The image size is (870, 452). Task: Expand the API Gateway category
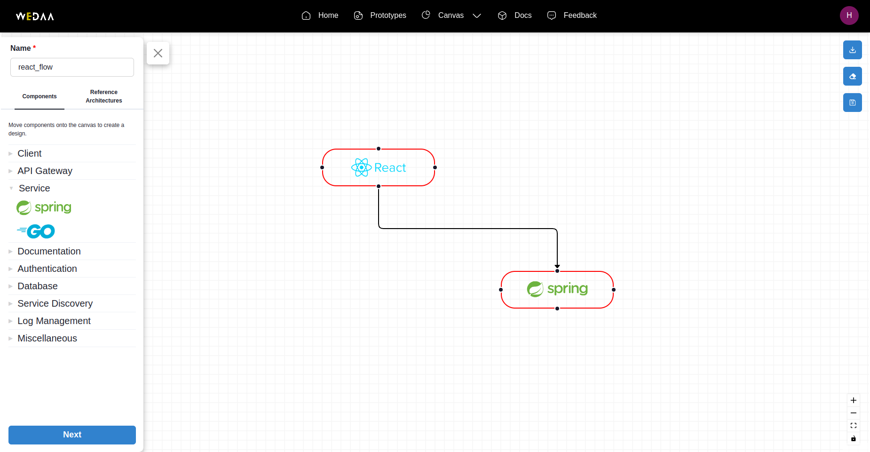click(x=72, y=171)
